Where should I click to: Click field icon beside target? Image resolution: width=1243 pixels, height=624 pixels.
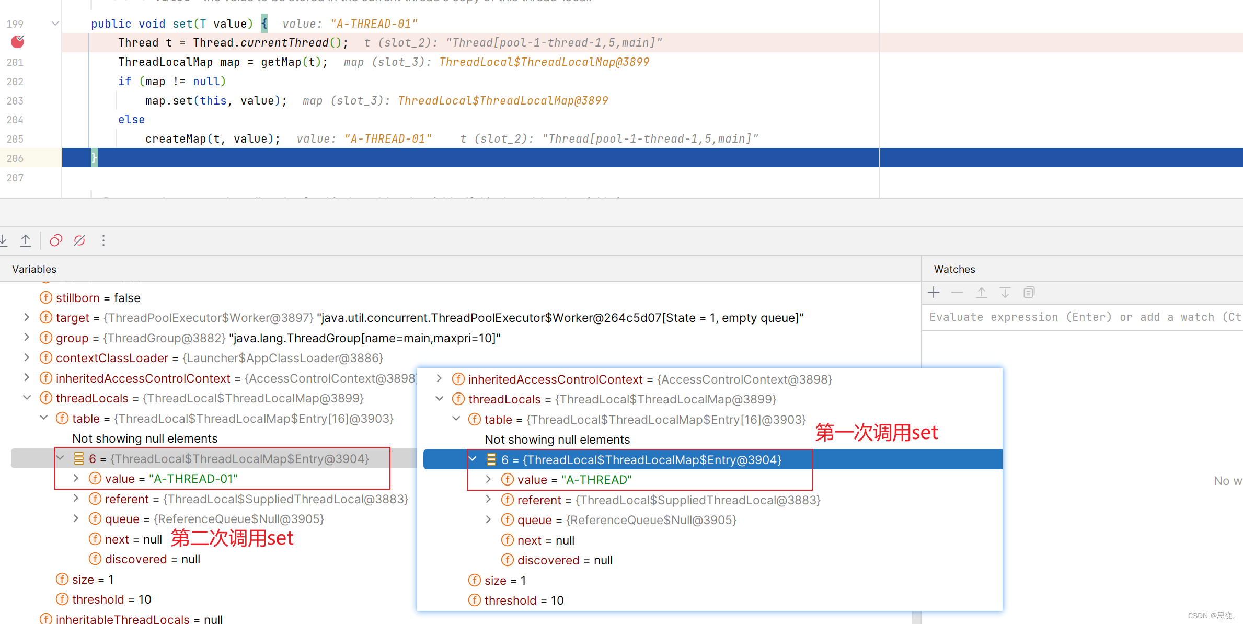pos(46,317)
